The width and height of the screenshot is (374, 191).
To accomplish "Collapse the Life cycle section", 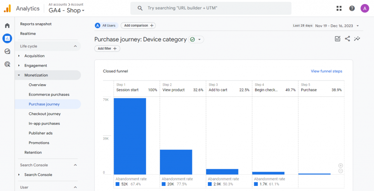I will click(75, 46).
